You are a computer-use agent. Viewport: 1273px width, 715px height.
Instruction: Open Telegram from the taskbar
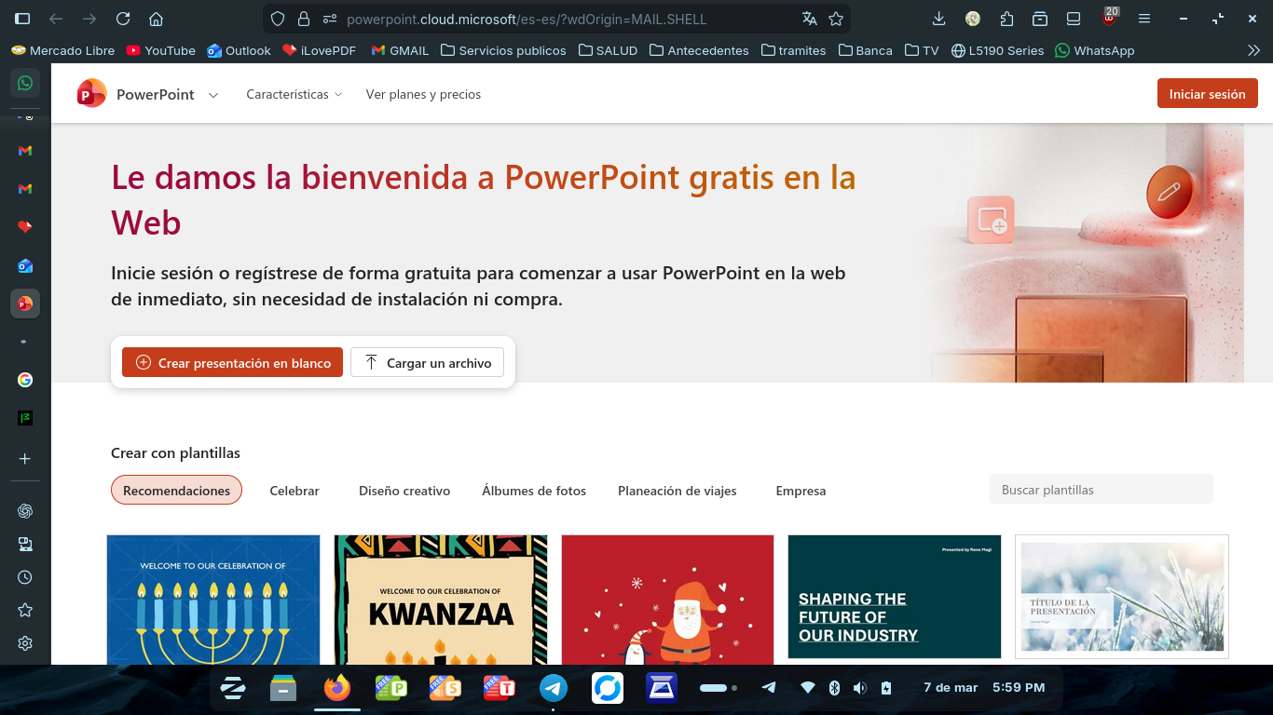pyautogui.click(x=554, y=688)
